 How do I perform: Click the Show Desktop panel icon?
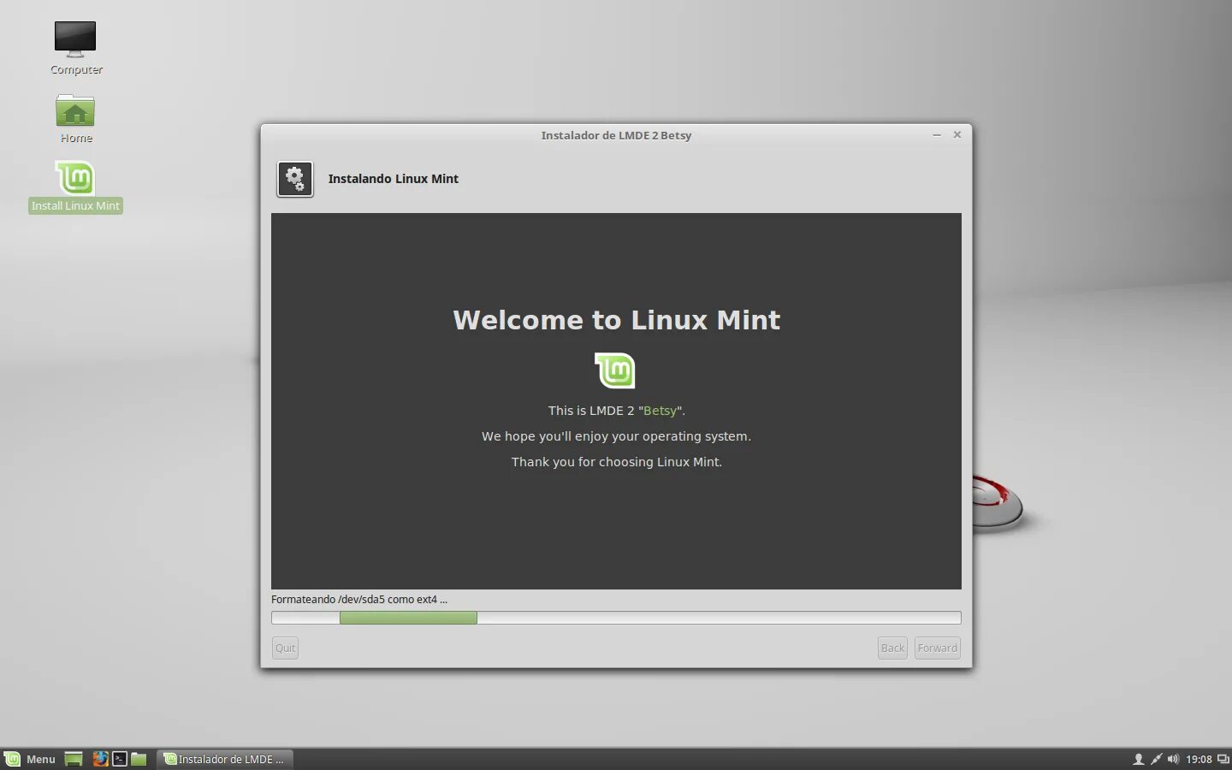point(74,759)
